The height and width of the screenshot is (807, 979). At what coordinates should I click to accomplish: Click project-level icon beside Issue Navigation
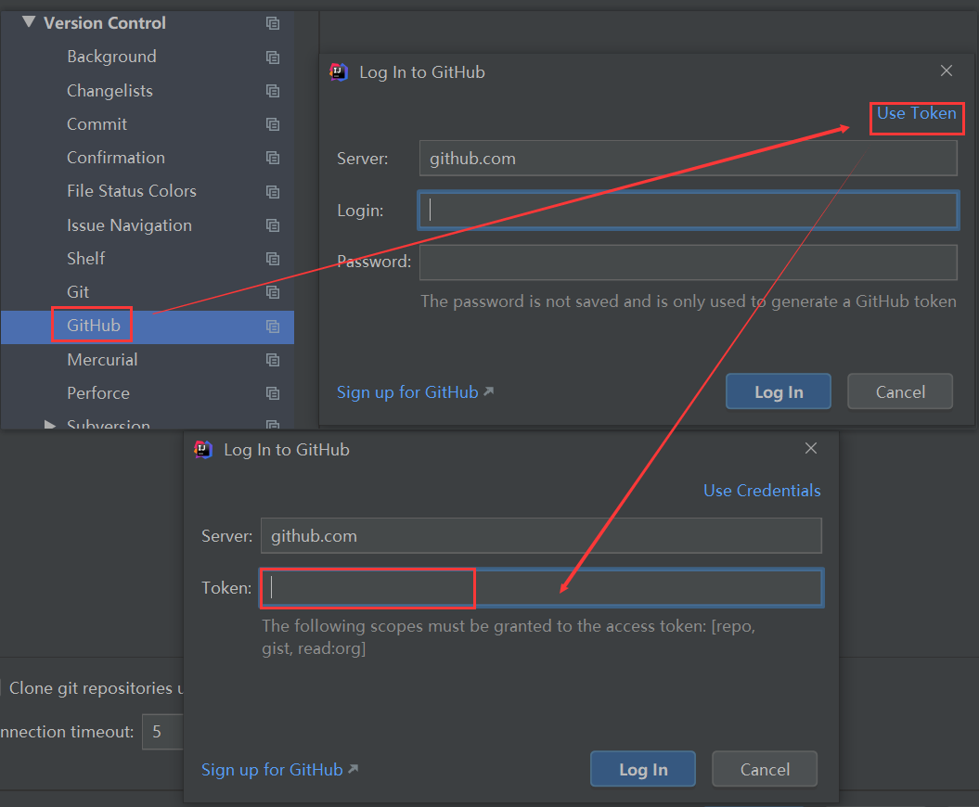point(273,224)
